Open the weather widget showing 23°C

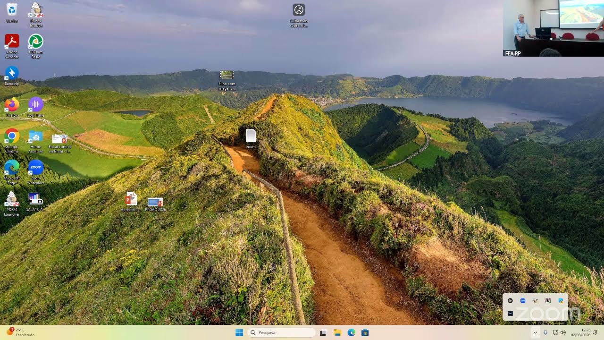[20, 332]
